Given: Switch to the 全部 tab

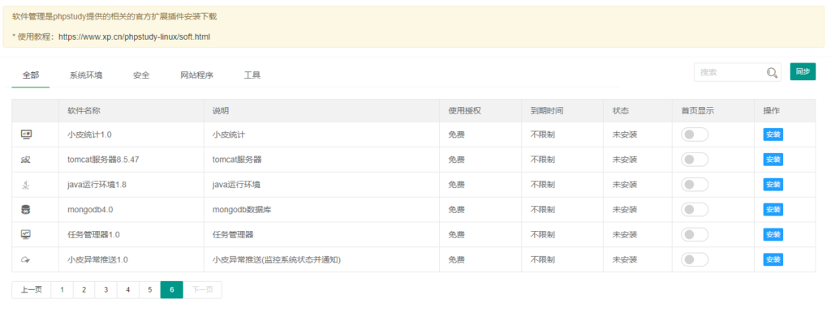Looking at the screenshot, I should click(x=30, y=75).
